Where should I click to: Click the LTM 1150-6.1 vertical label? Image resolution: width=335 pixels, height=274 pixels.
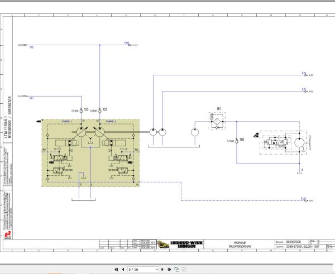[x=6, y=127]
